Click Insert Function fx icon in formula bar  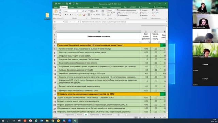point(78,22)
